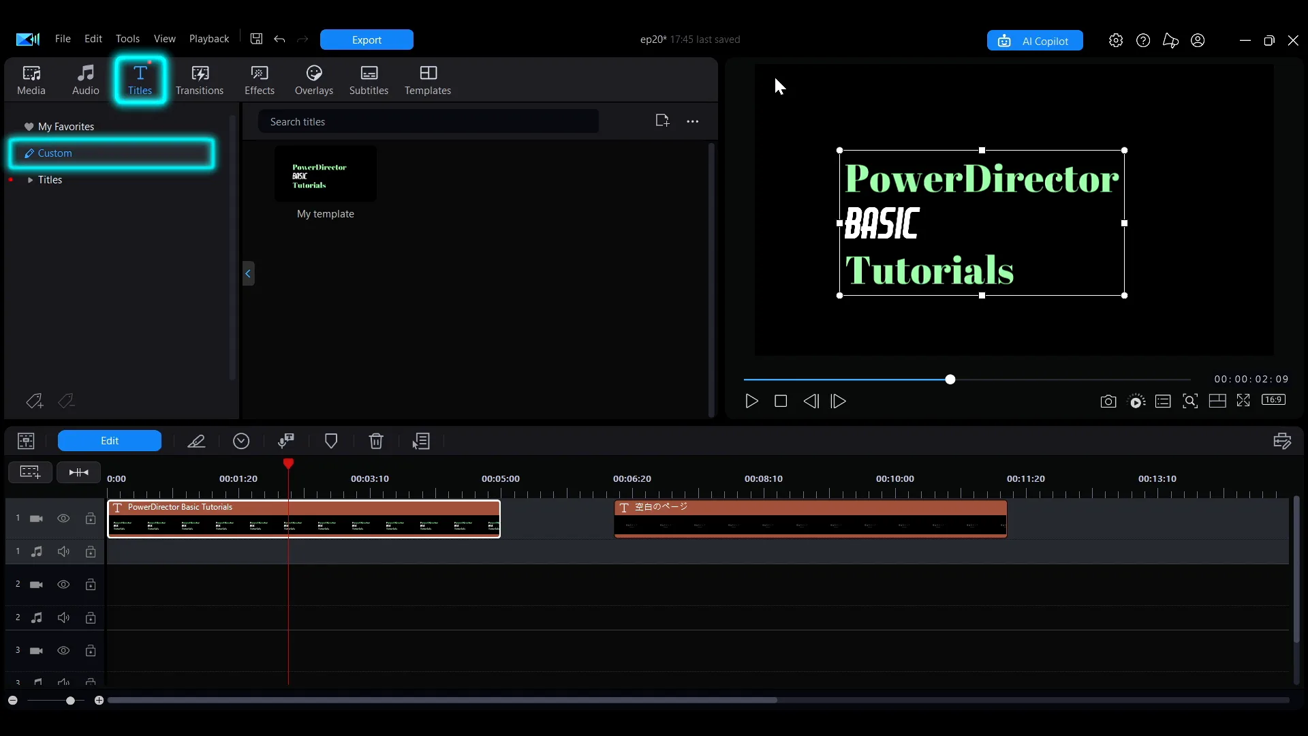Screen dimensions: 1308x736
Task: Collapse the library panel with the arrow
Action: tap(248, 273)
